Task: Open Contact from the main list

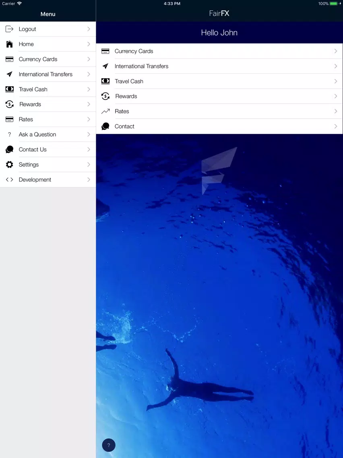Action: [x=219, y=127]
